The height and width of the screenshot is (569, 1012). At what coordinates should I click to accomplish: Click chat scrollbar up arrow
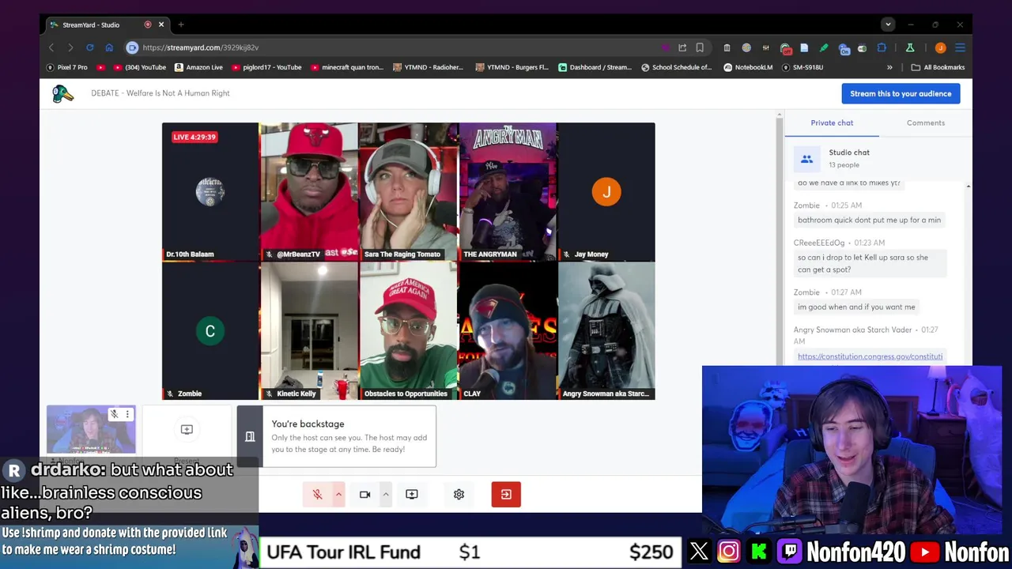click(x=968, y=187)
